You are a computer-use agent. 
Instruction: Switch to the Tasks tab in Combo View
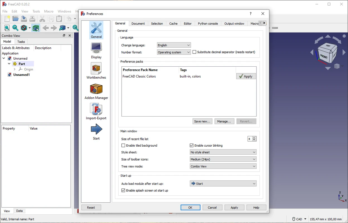[x=21, y=42]
